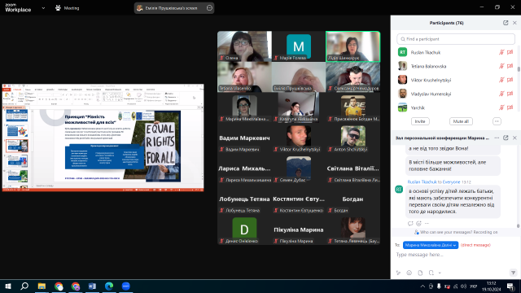521x293 pixels.
Task: Click Vladyslav Humenskyi's muted microphone icon
Action: tap(501, 94)
